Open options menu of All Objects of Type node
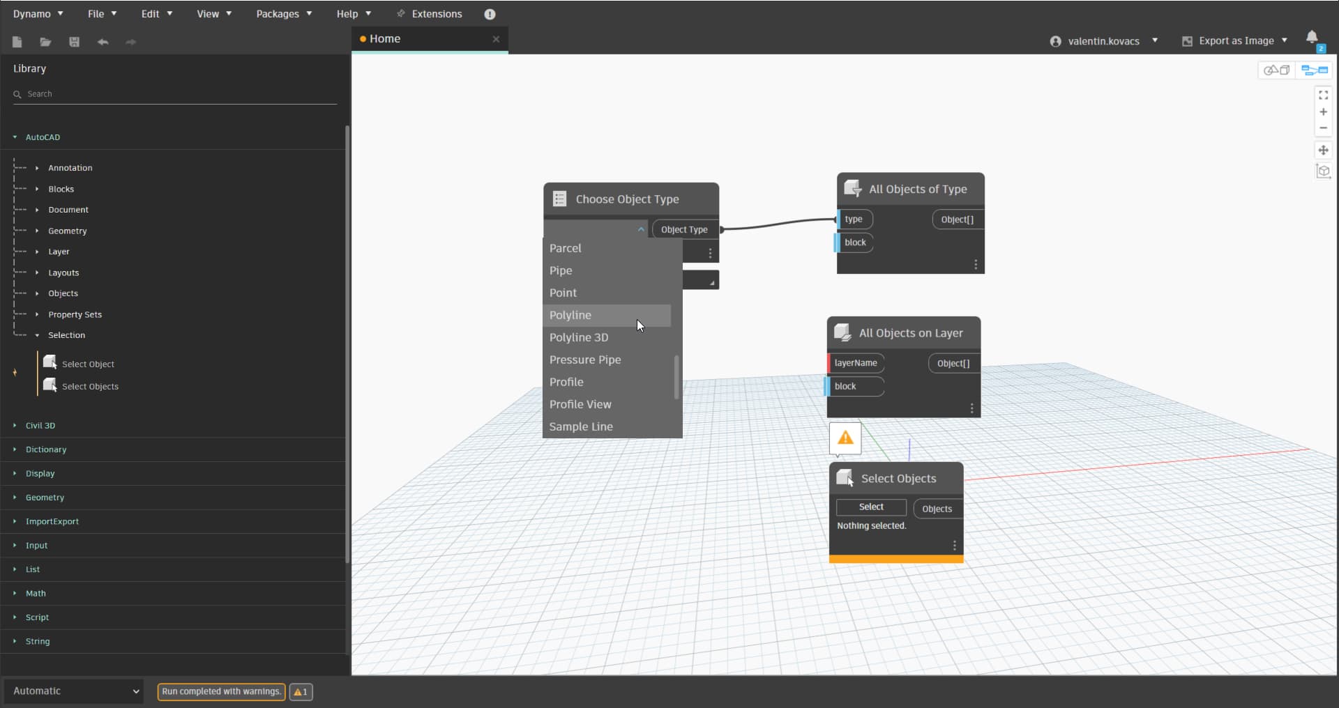The width and height of the screenshot is (1339, 708). (x=976, y=264)
